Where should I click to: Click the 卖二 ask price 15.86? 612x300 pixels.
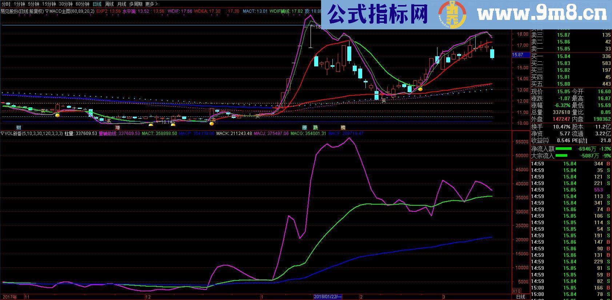tap(563, 42)
